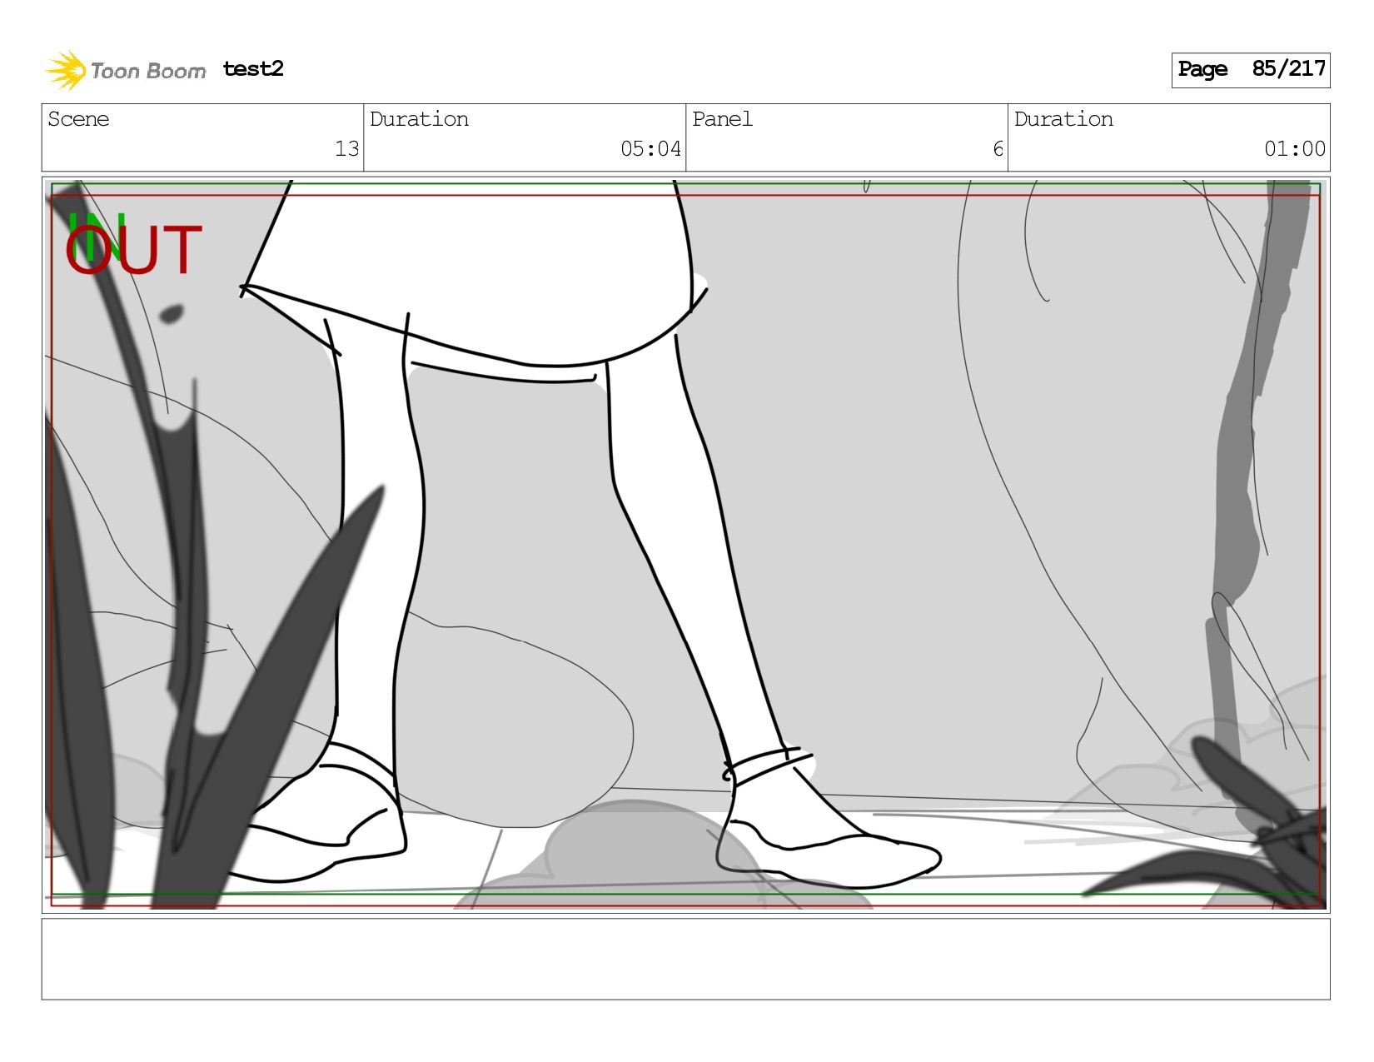Click the storyboard panel drawing of legs
Viewport: 1374px width, 1062px height.
[685, 545]
